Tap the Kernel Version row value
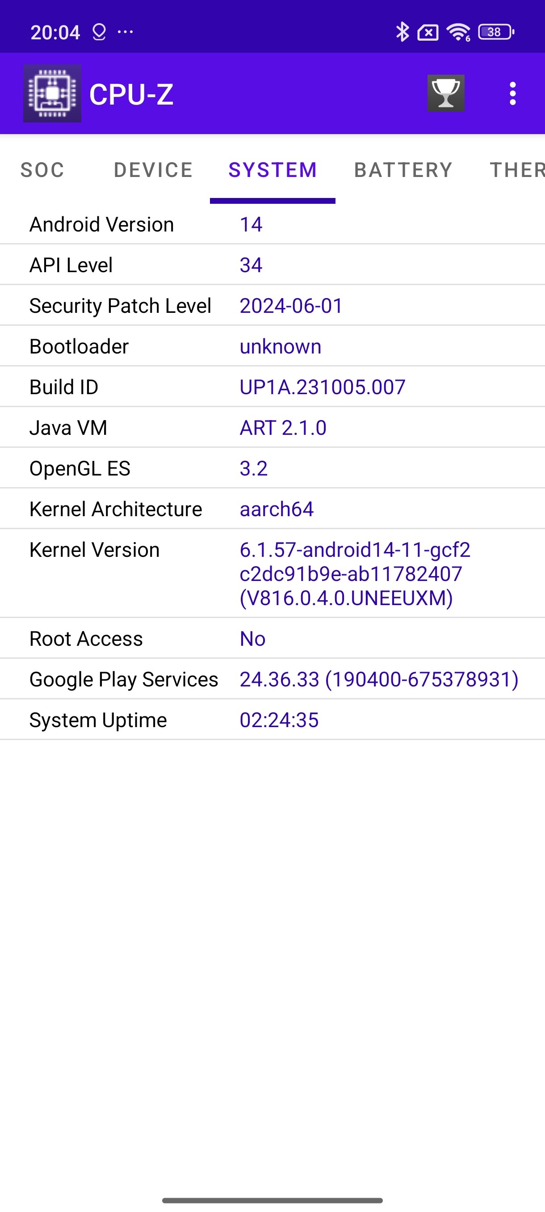 (356, 574)
